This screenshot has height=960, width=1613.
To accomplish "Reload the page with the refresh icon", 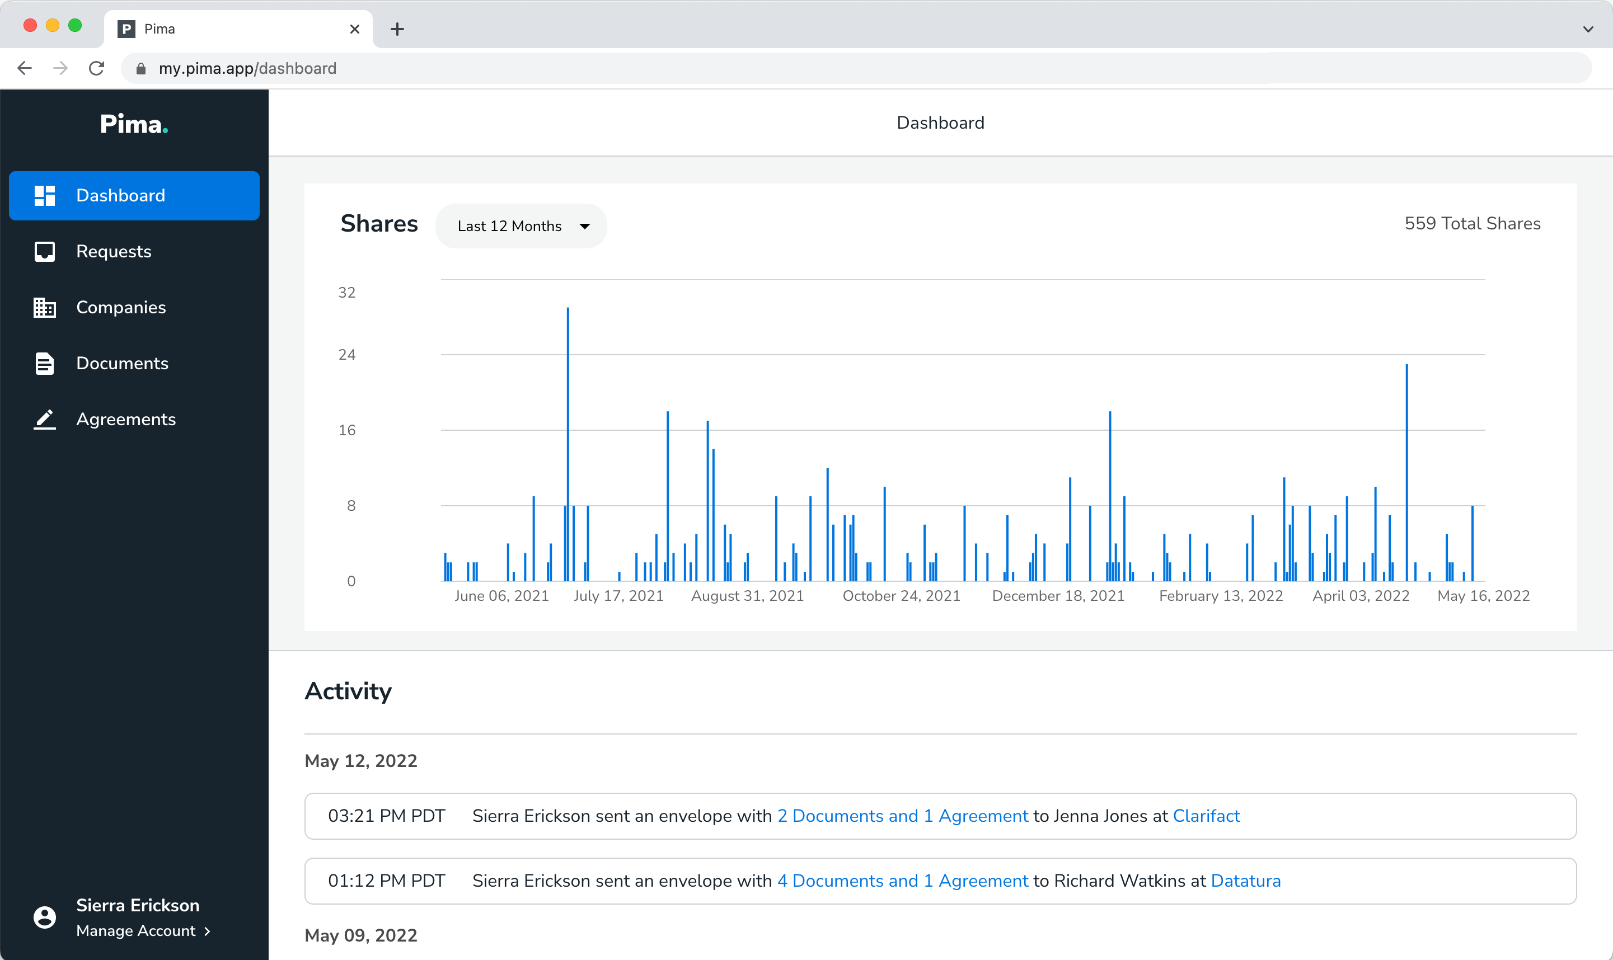I will pos(96,68).
